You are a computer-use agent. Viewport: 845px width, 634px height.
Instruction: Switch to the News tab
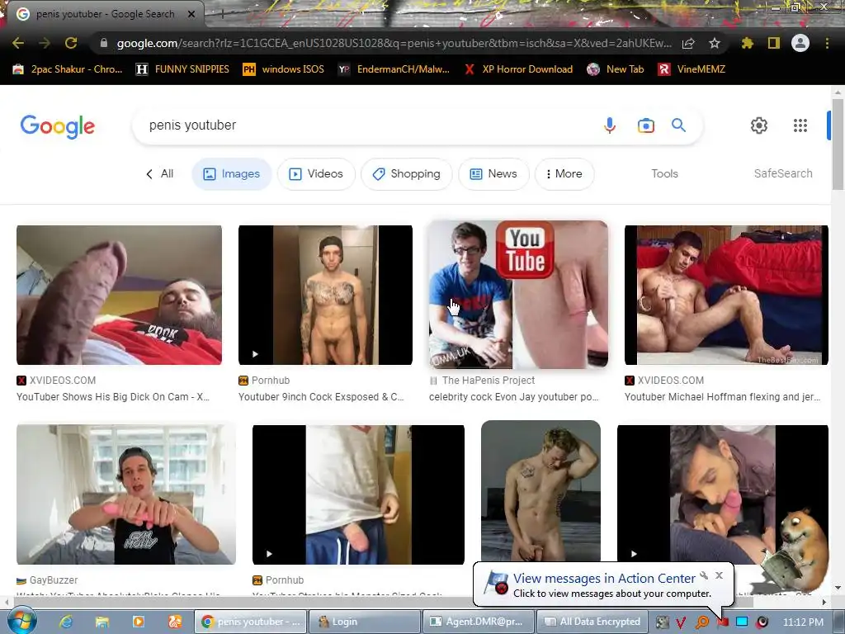[493, 173]
